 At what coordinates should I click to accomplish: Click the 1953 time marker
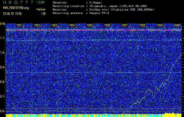[x=54, y=25]
